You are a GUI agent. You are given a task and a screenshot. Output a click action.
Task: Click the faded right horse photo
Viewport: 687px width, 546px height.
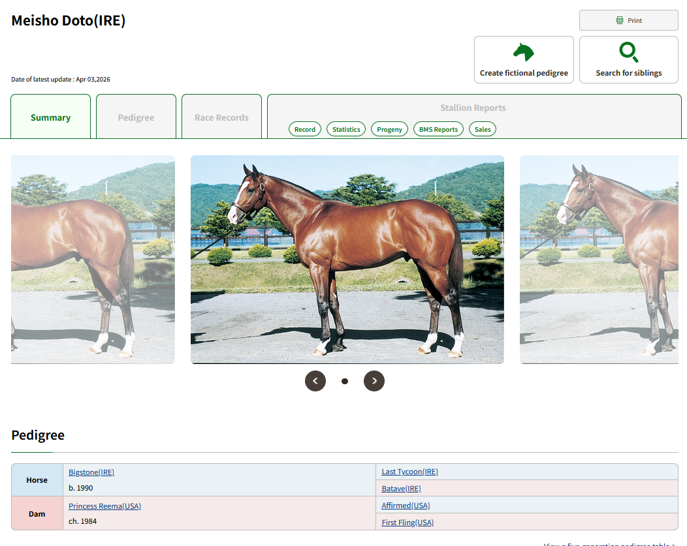599,260
